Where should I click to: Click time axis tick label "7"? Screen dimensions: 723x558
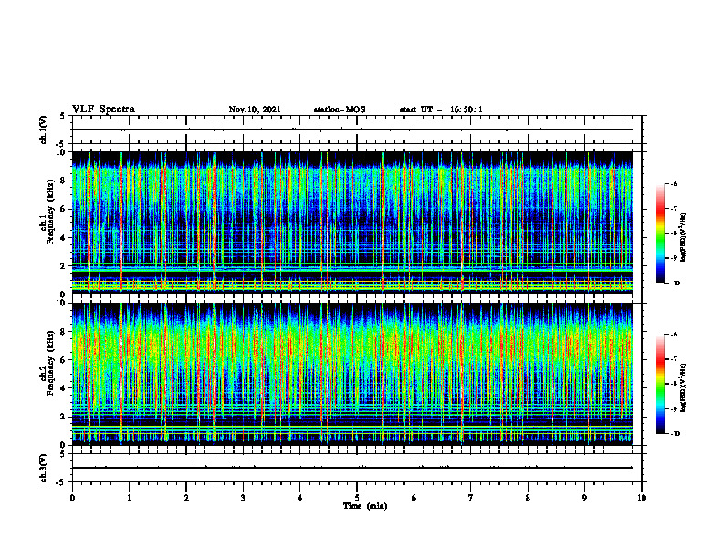click(471, 498)
